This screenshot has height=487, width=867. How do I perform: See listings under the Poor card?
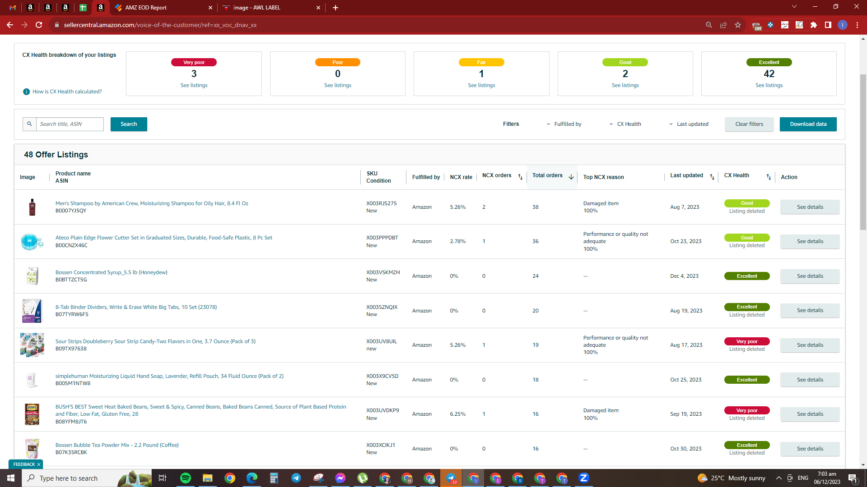338,85
